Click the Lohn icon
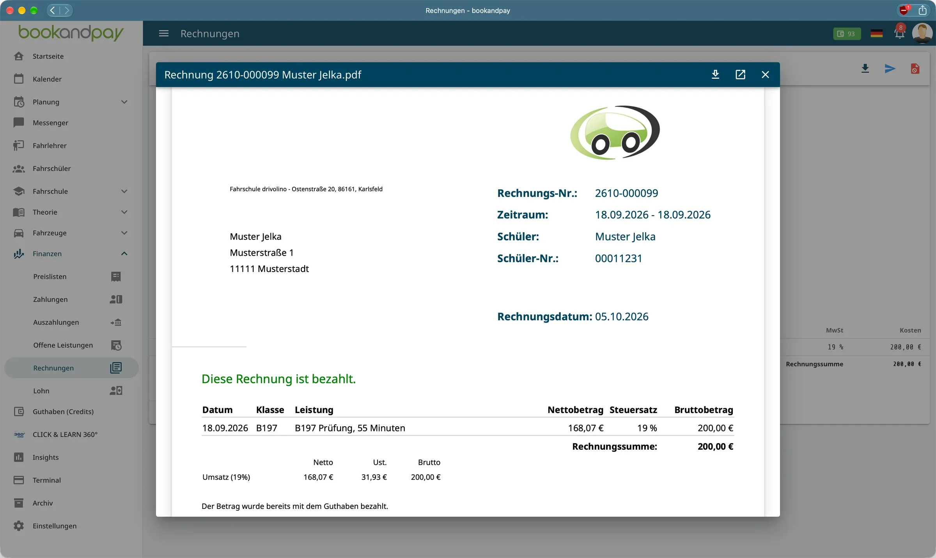This screenshot has height=558, width=936. 116,391
